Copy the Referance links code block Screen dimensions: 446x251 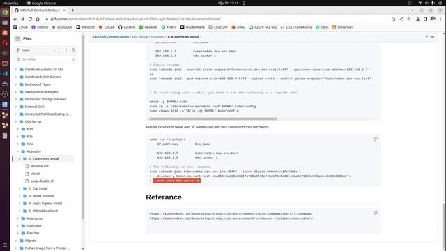[375, 213]
